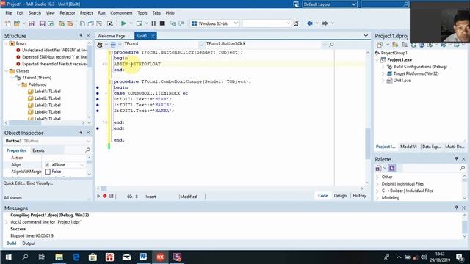Image resolution: width=470 pixels, height=264 pixels.
Task: Click the search icon in Palette
Action: [463, 168]
